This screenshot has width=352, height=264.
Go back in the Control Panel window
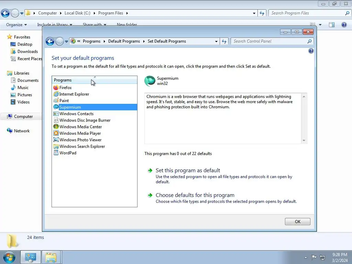point(50,41)
